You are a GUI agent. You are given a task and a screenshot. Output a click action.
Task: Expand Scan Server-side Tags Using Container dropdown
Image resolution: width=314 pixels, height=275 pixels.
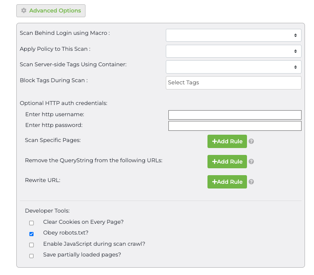[233, 67]
